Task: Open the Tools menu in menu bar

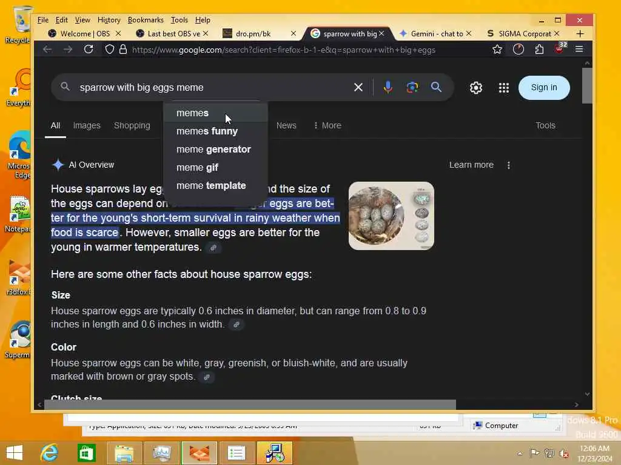Action: tap(179, 20)
